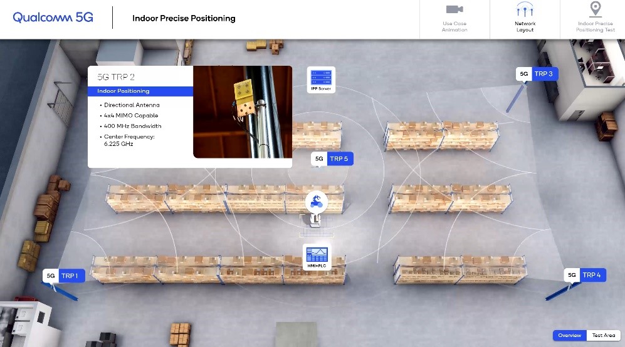The width and height of the screenshot is (625, 347).
Task: Click the 5G badge beside TRP 4
Action: tap(571, 275)
